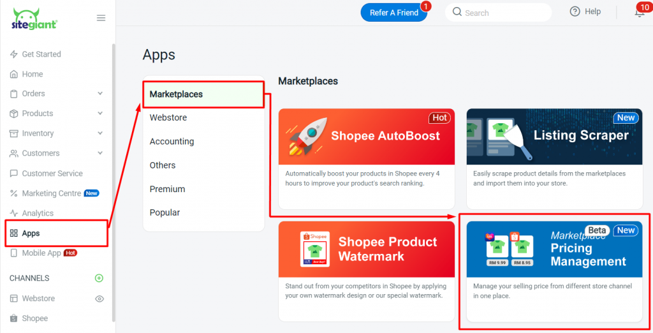Screen dimensions: 653x333
Task: Click the Apps grid icon
Action: point(14,233)
